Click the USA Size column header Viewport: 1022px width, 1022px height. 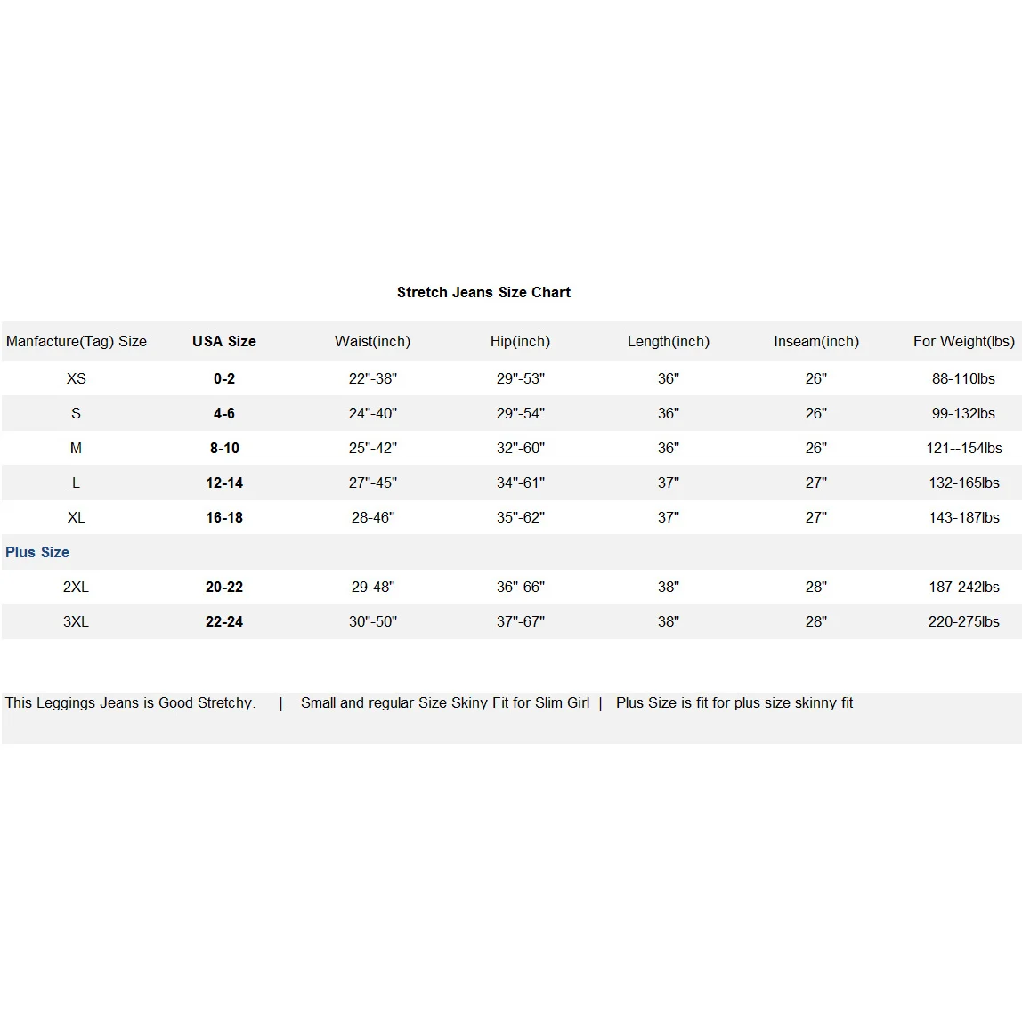pos(224,342)
